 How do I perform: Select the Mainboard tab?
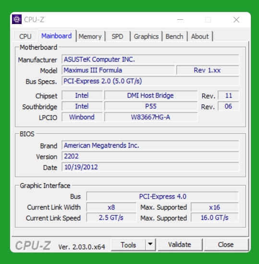click(x=57, y=36)
